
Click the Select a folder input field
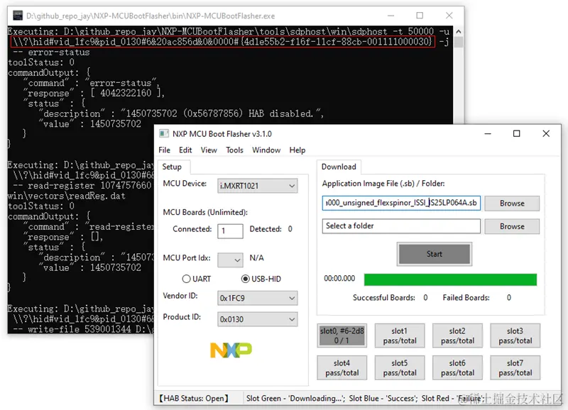(401, 226)
